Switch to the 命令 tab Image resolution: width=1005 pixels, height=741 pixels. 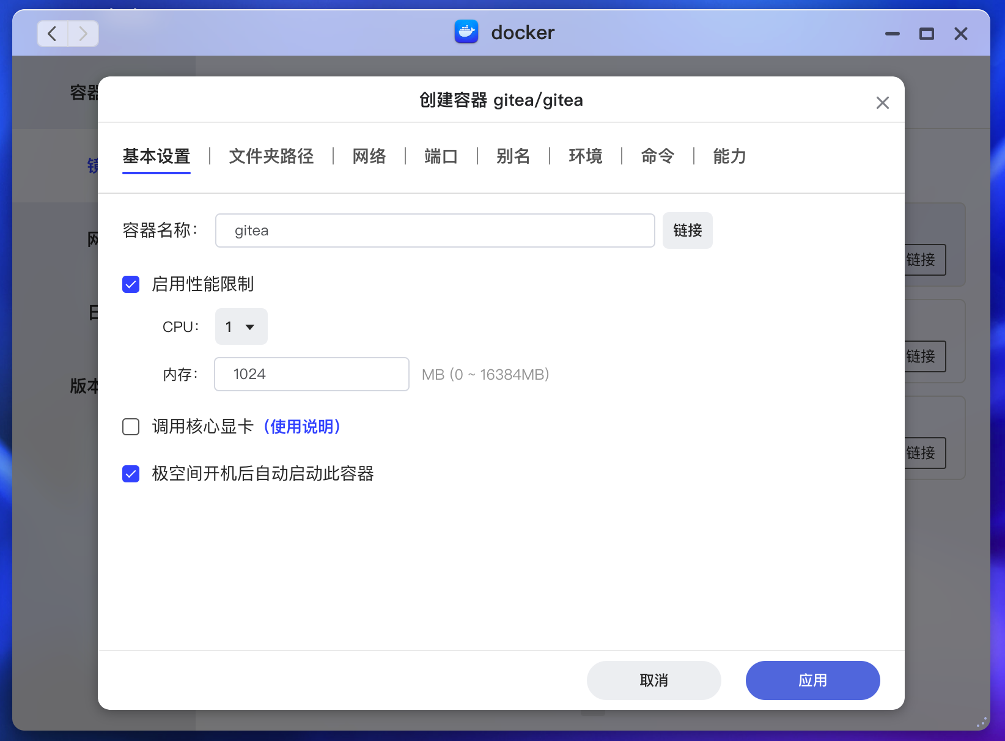pyautogui.click(x=658, y=157)
